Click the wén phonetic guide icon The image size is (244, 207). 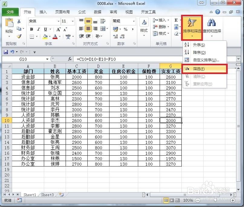(x=68, y=37)
